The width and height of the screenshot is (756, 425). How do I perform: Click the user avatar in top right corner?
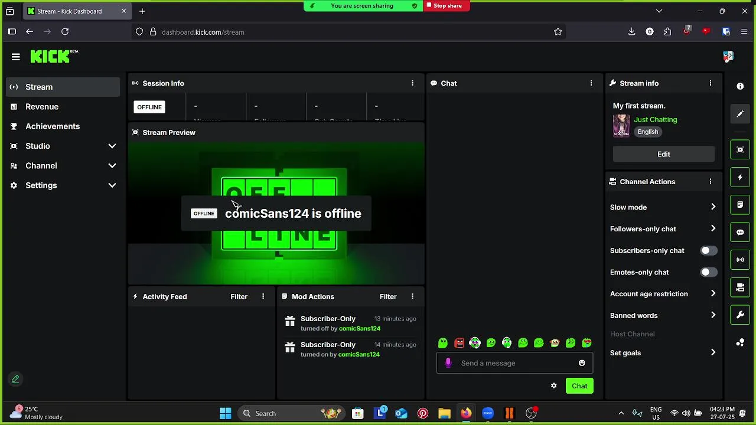coord(728,57)
